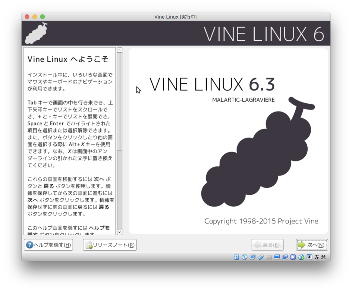Click help panel scrollbar up arrow
Image resolution: width=352 pixels, height=292 pixels.
[x=120, y=50]
